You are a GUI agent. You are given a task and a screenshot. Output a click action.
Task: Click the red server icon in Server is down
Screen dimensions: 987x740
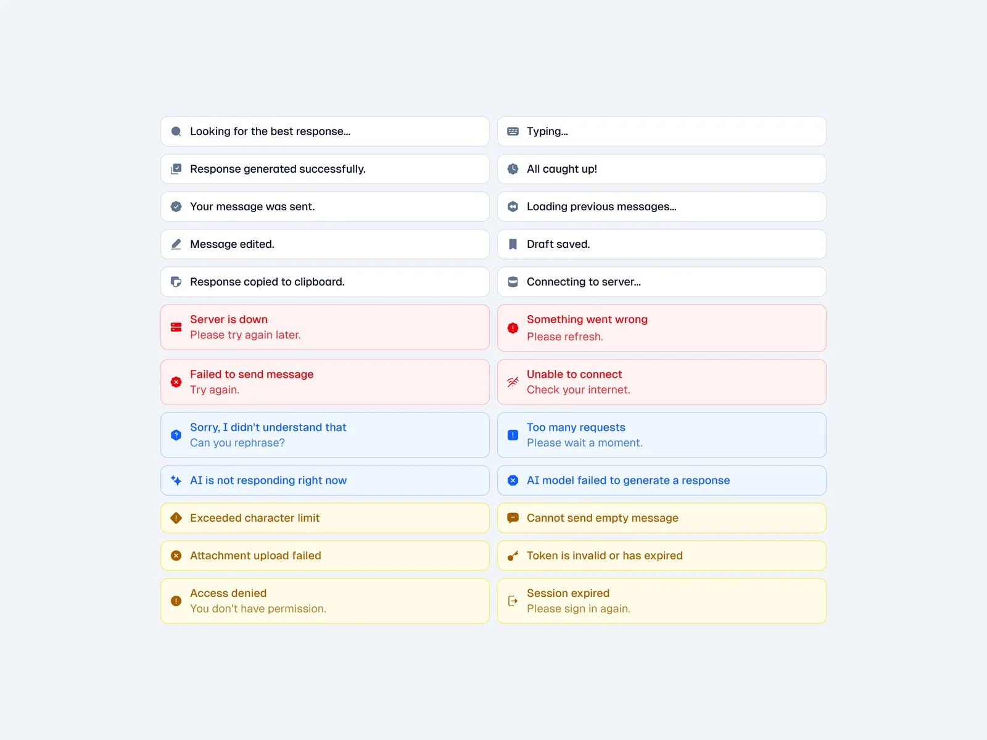coord(176,327)
